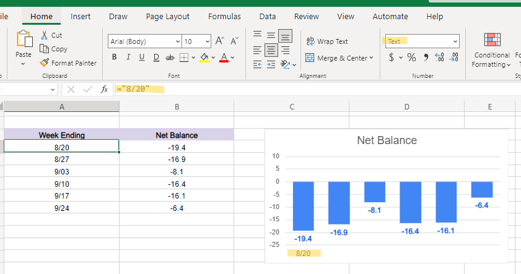Apply cell borders icon
521x274 pixels.
coord(184,58)
